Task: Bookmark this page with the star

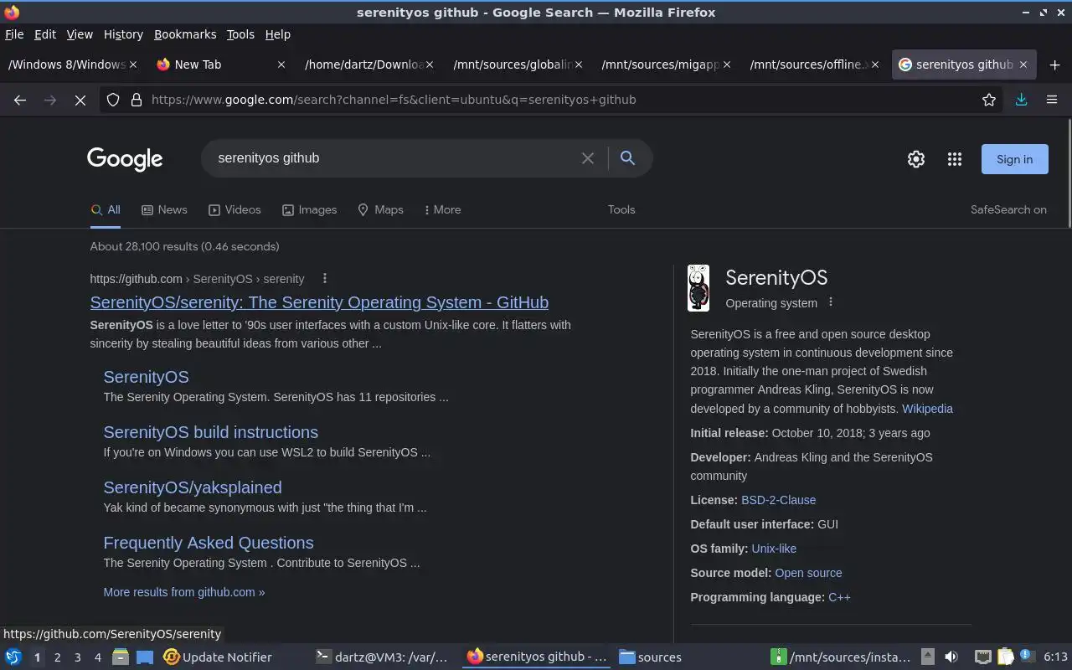Action: click(x=989, y=100)
